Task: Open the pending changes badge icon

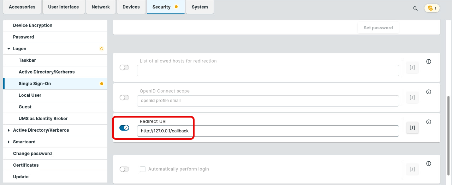Action: click(432, 8)
